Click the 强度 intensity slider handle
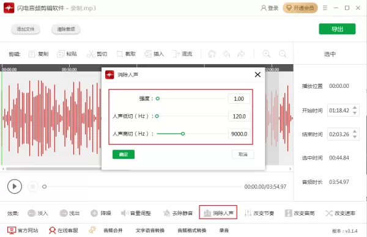367x237 pixels. pos(158,98)
